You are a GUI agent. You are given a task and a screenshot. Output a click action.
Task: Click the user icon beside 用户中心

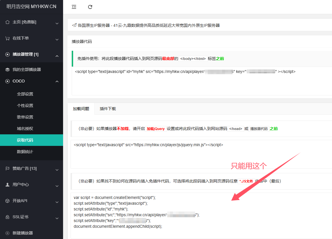click(7, 185)
